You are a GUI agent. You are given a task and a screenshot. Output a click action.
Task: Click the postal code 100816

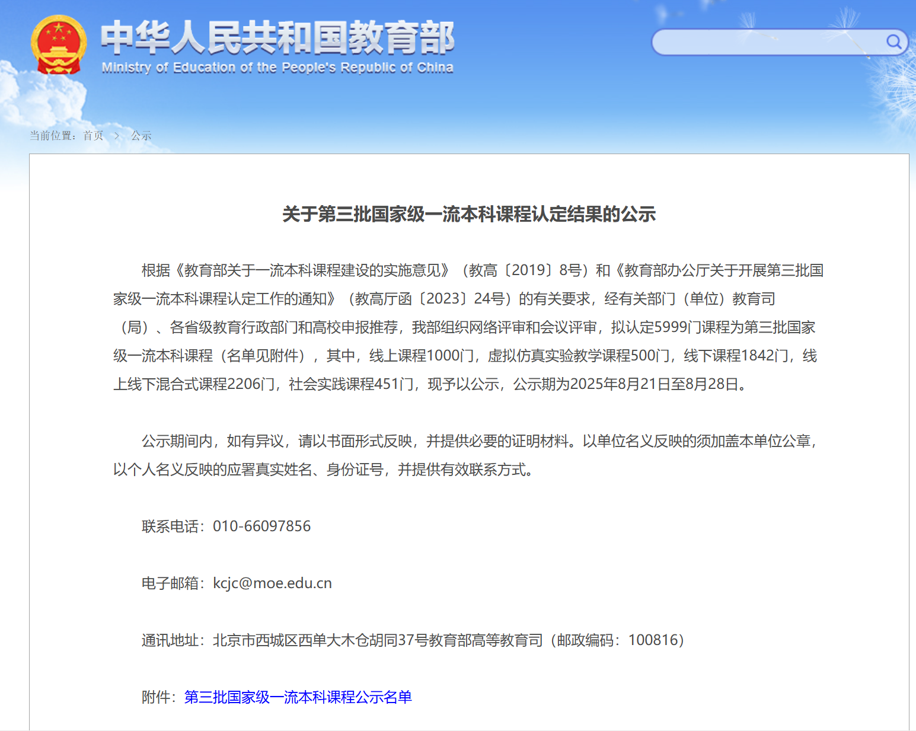(x=653, y=640)
